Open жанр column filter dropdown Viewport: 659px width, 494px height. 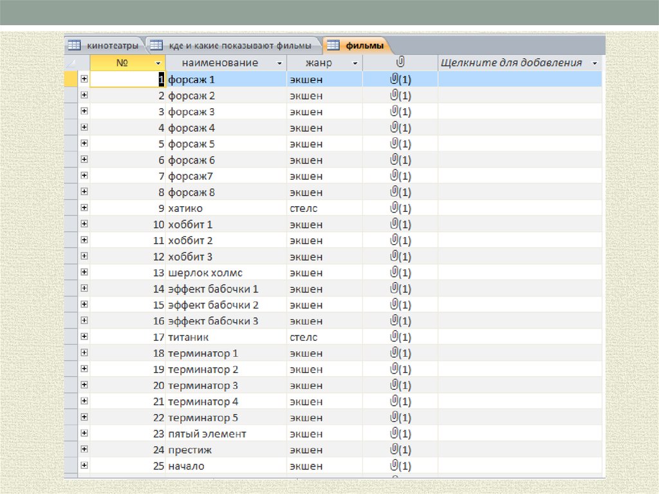[x=355, y=63]
